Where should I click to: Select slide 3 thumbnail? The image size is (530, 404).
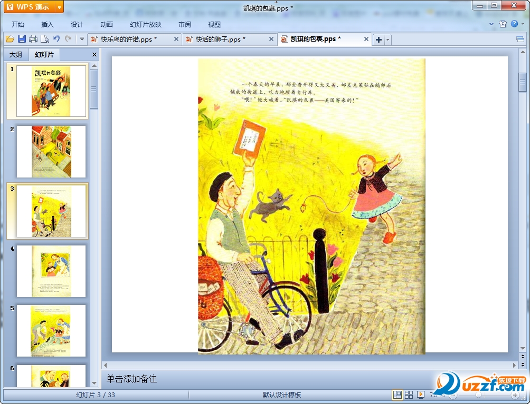pos(51,211)
